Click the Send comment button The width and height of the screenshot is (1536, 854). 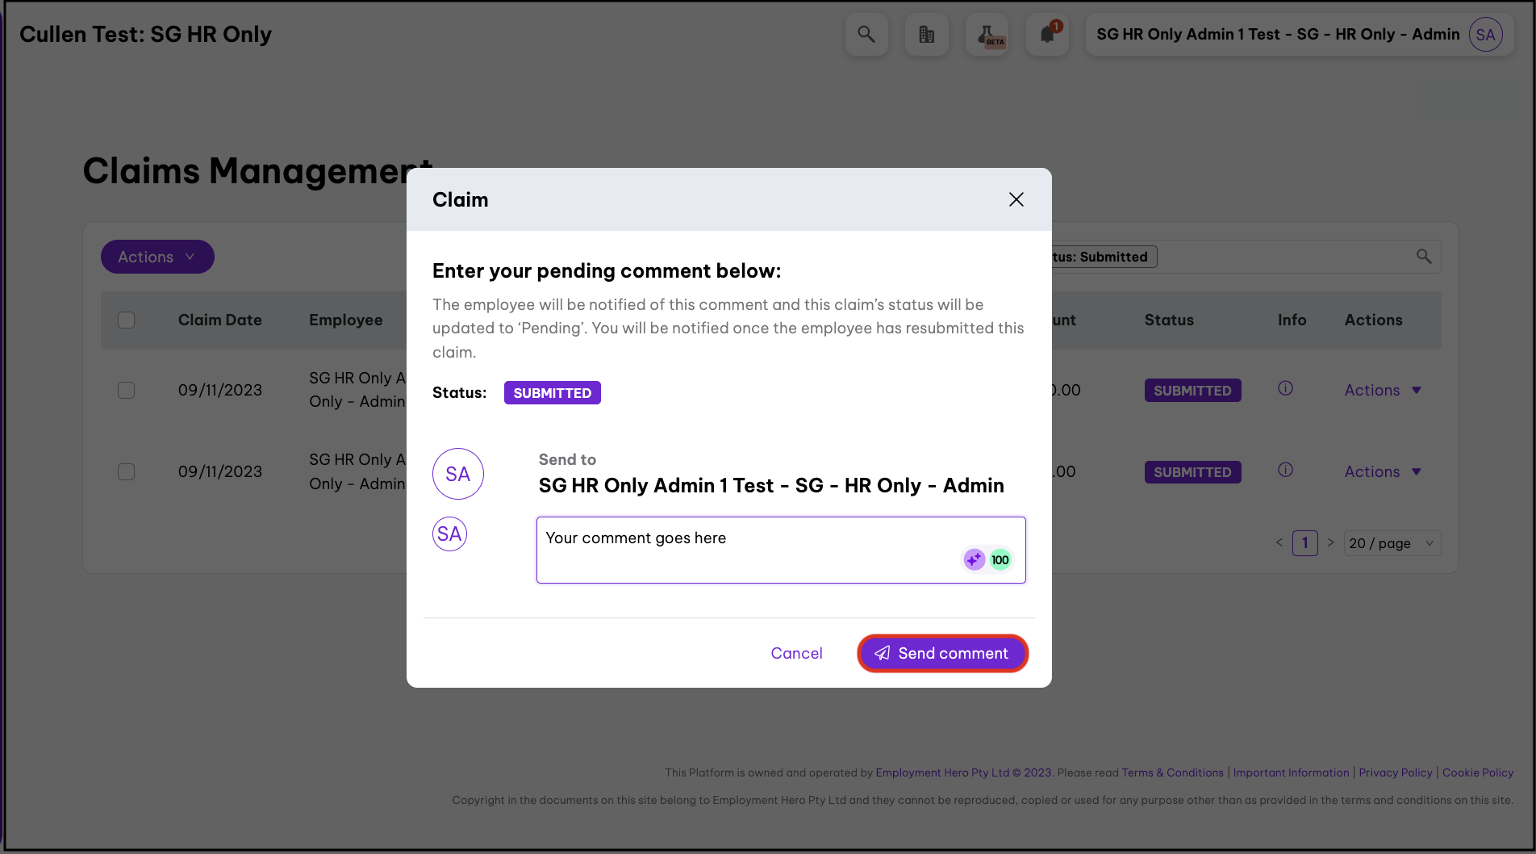[x=942, y=653]
